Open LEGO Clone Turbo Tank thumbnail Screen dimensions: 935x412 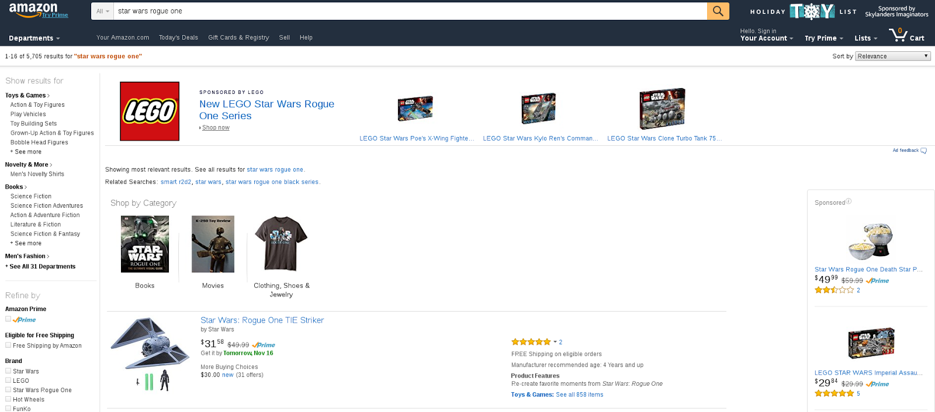coord(663,109)
